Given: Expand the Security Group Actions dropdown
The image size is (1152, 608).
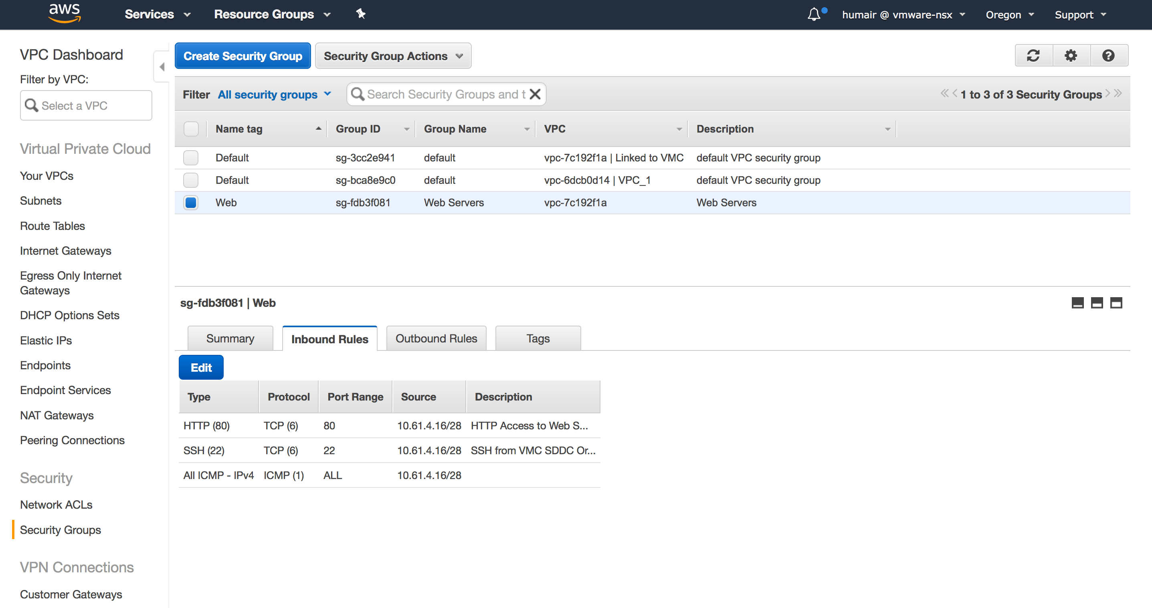Looking at the screenshot, I should click(x=393, y=56).
